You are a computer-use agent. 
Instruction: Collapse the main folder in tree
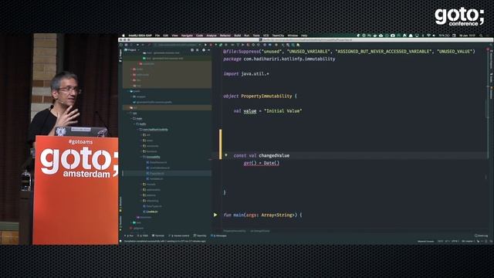[x=131, y=118]
